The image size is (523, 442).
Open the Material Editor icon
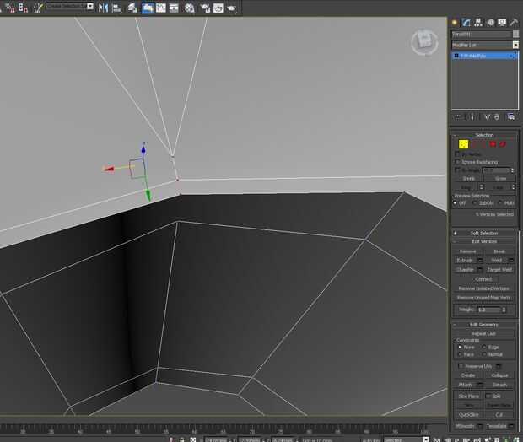pyautogui.click(x=190, y=8)
